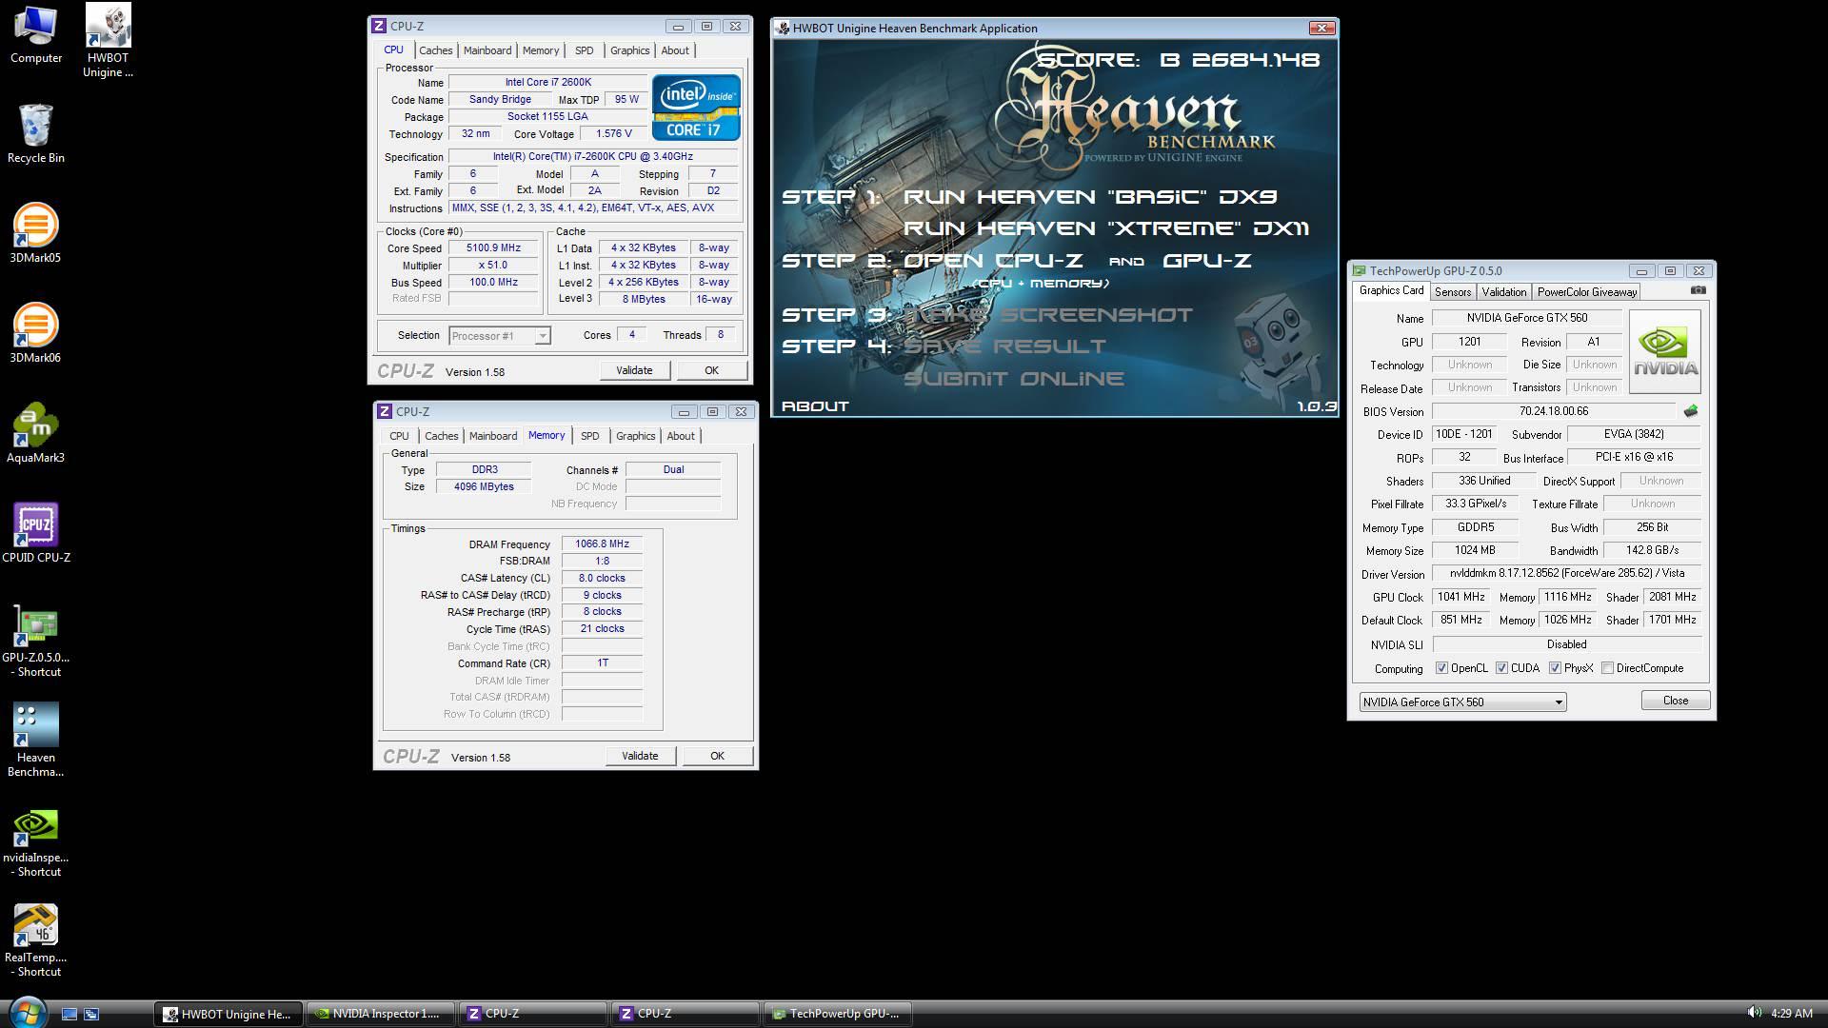The height and width of the screenshot is (1028, 1828).
Task: Open the Recycle Bin icon
Action: (x=36, y=133)
